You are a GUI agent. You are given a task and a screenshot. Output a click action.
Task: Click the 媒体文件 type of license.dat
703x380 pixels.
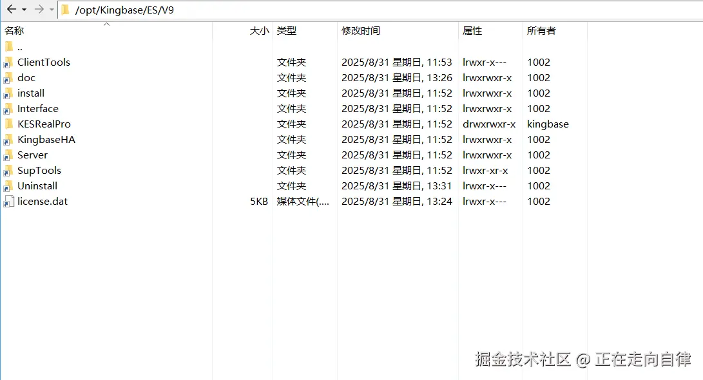[303, 202]
